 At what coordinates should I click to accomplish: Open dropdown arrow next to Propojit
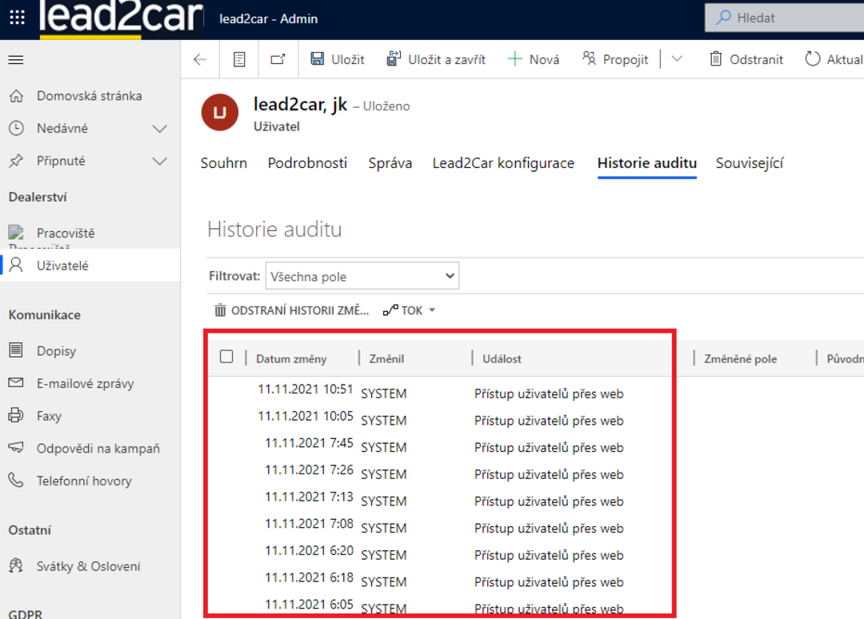click(677, 59)
